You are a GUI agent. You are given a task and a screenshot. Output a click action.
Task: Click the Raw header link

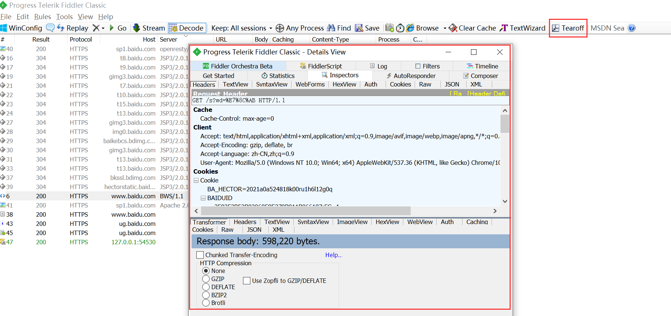(456, 93)
